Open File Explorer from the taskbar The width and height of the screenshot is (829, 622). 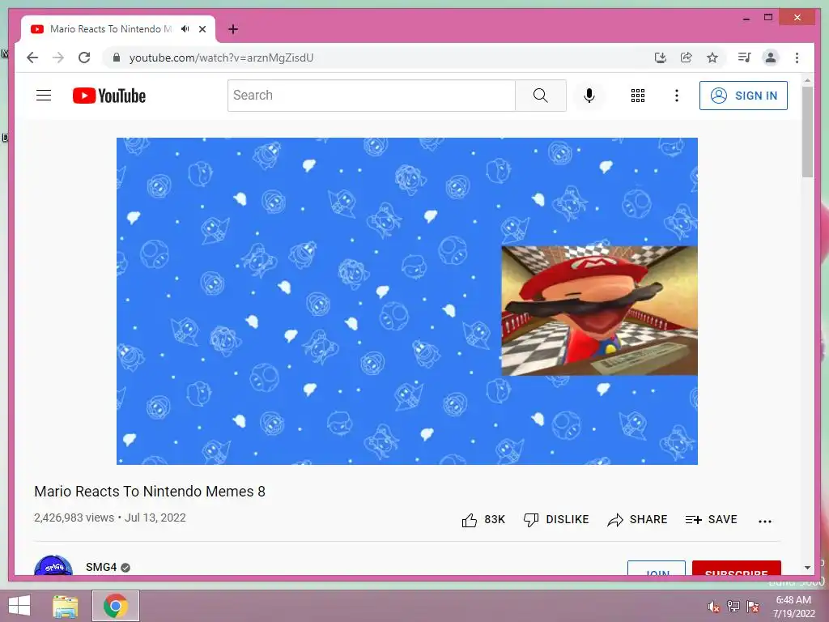click(66, 606)
